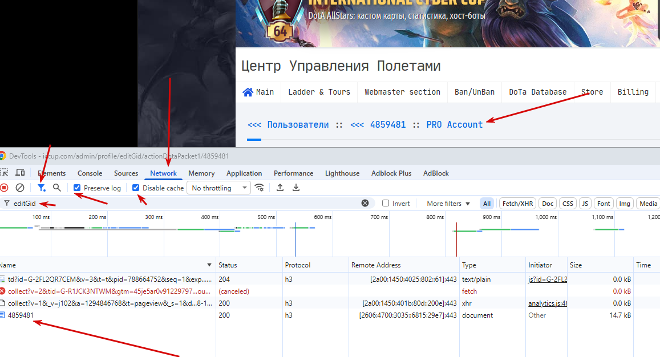Select the Network tab
This screenshot has height=357, width=660.
[163, 173]
